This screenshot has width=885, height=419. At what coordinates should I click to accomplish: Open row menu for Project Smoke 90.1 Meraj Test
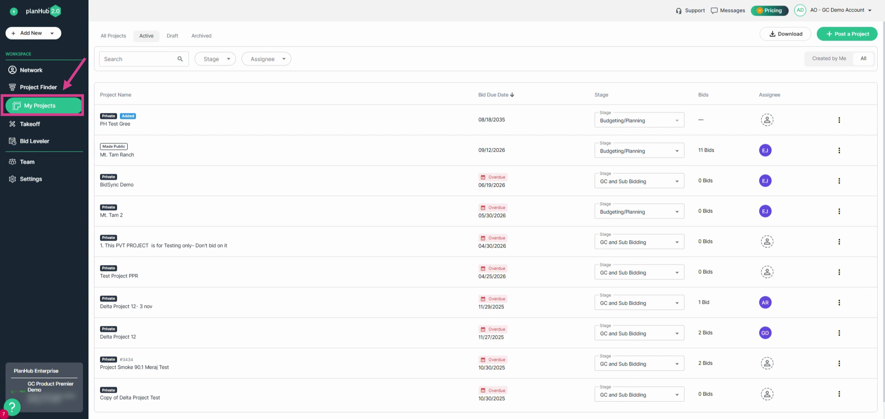(839, 363)
